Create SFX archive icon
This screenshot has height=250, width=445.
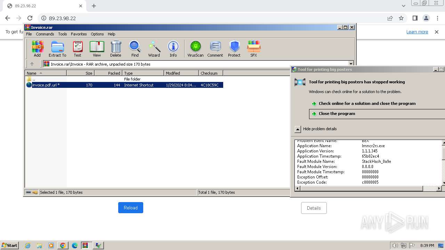[254, 49]
